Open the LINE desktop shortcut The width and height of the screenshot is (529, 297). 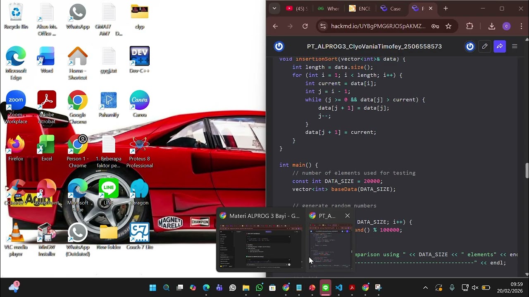[109, 192]
